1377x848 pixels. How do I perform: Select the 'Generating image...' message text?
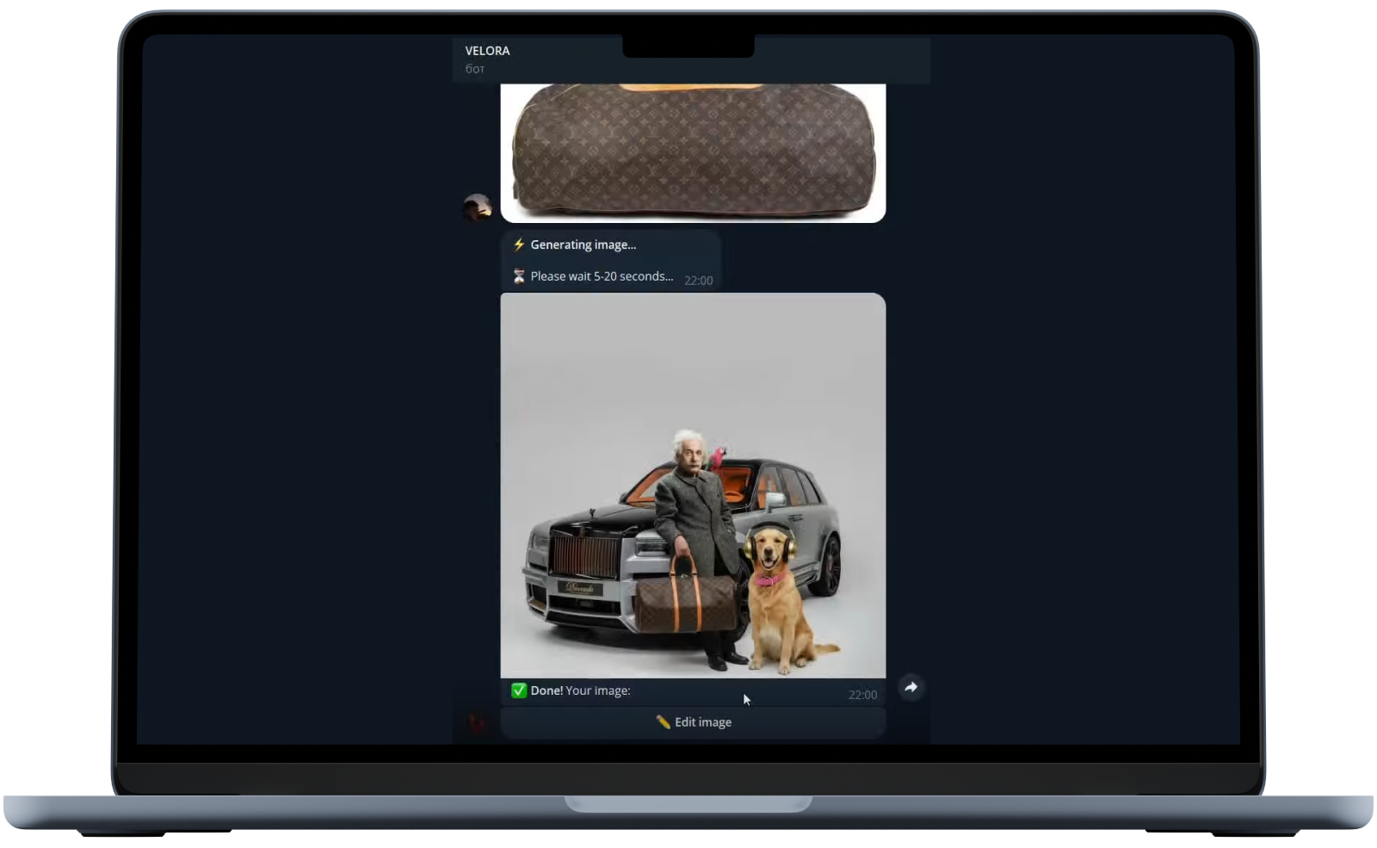pyautogui.click(x=583, y=244)
